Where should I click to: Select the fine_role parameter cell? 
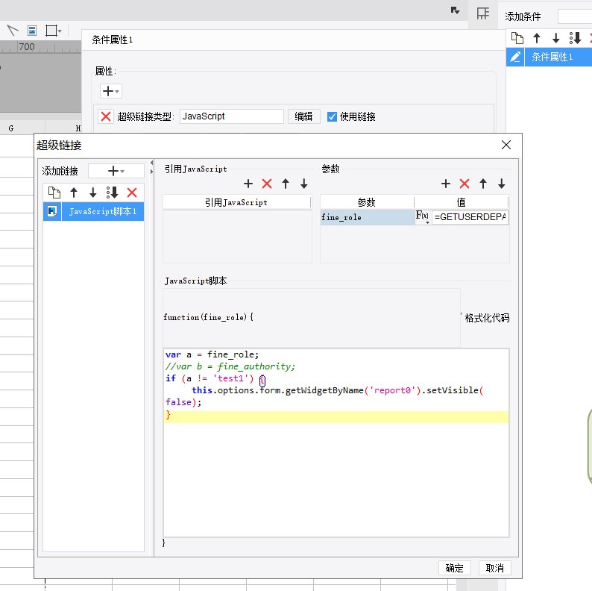(x=368, y=217)
